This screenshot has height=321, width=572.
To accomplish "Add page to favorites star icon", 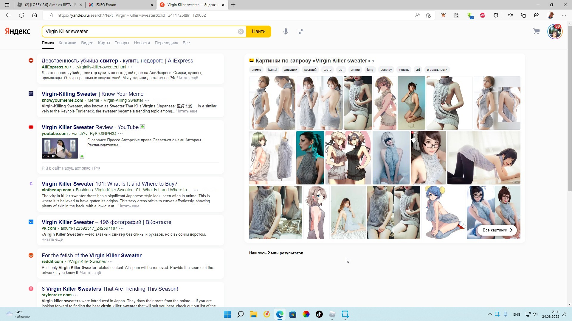I will pos(428,15).
